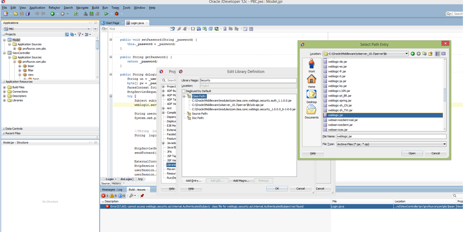Switch to the Messages - Log tab

112,189
